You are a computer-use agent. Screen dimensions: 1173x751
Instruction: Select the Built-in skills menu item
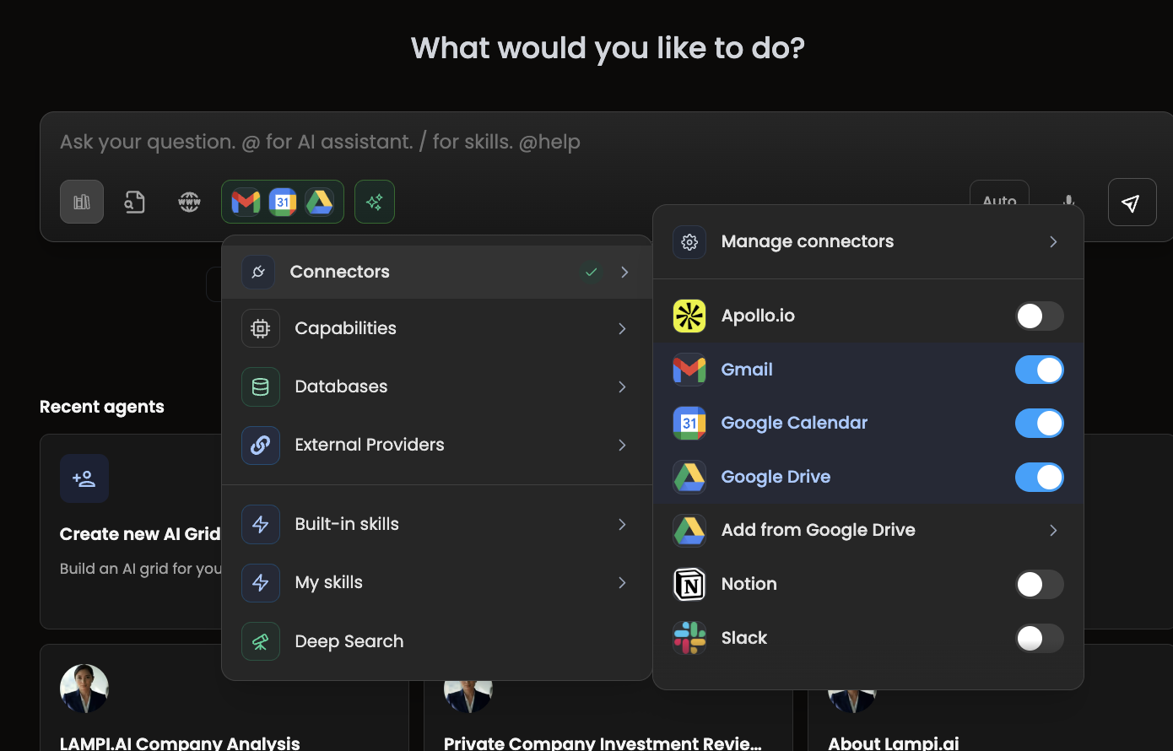pyautogui.click(x=437, y=524)
